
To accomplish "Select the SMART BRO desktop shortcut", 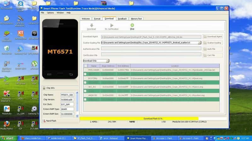I will tap(20, 65).
